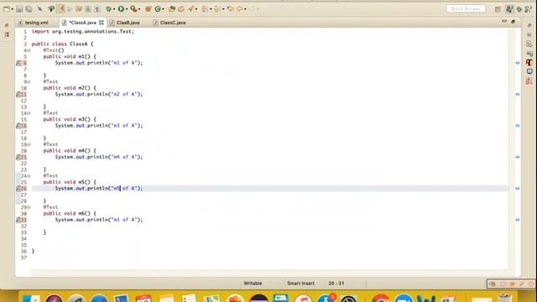The width and height of the screenshot is (537, 302).
Task: Maximize the editor area
Action: pyautogui.click(x=513, y=22)
